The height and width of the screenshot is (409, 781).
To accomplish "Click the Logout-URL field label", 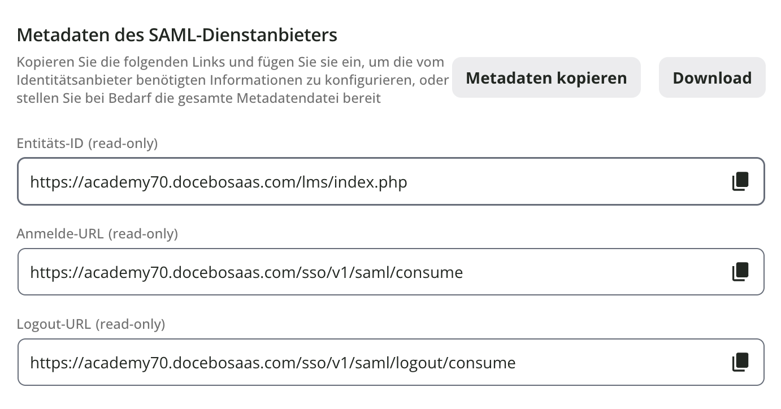I will coord(54,324).
